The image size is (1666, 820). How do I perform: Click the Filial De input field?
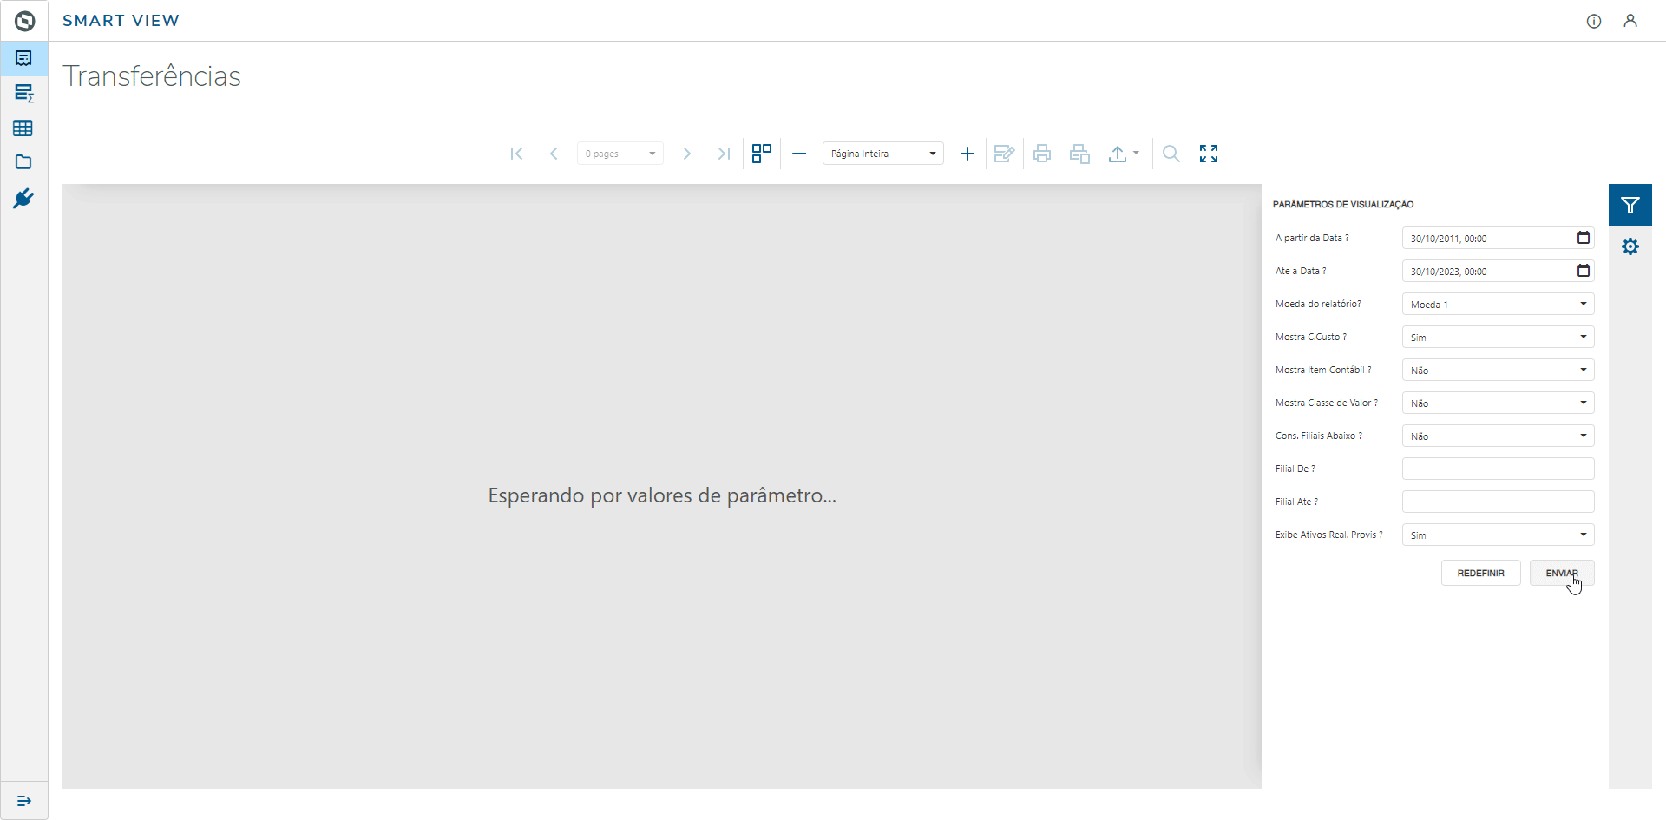[x=1499, y=469]
